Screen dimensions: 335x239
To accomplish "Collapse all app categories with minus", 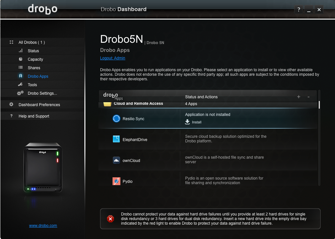I will click(x=309, y=97).
